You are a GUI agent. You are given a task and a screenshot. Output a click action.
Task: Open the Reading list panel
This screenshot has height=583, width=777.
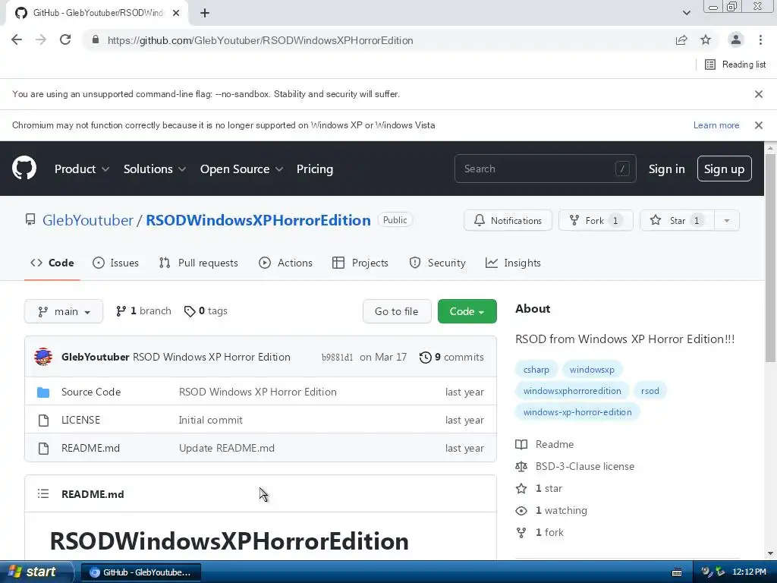[735, 65]
